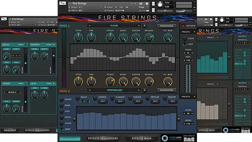Screen dimensions: 252x142
Task: Click the INVERT round button
Action: pos(61,99)
